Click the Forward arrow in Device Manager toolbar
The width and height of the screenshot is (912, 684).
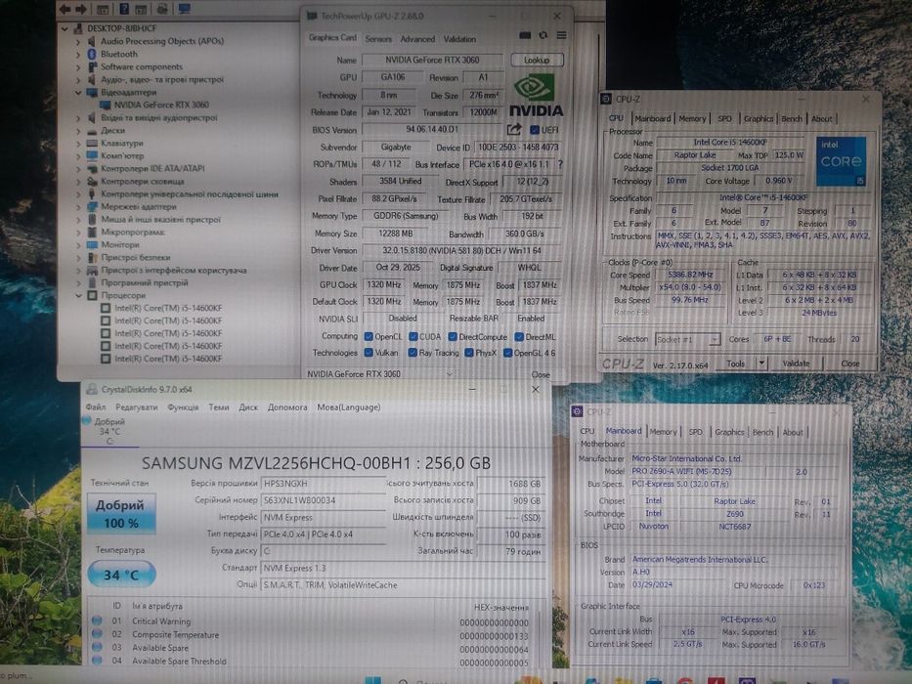[81, 9]
